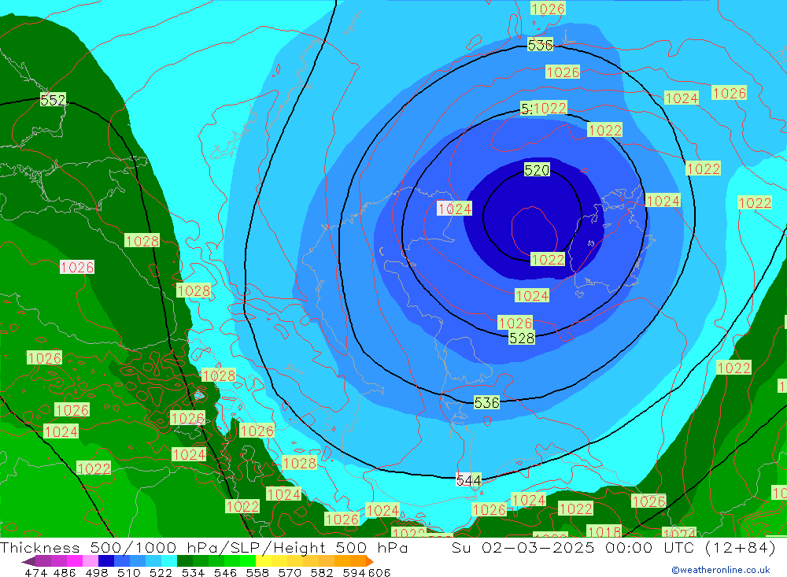Viewport: 787px width, 577px height.
Task: Click the 552 height contour label
Action: [x=53, y=100]
